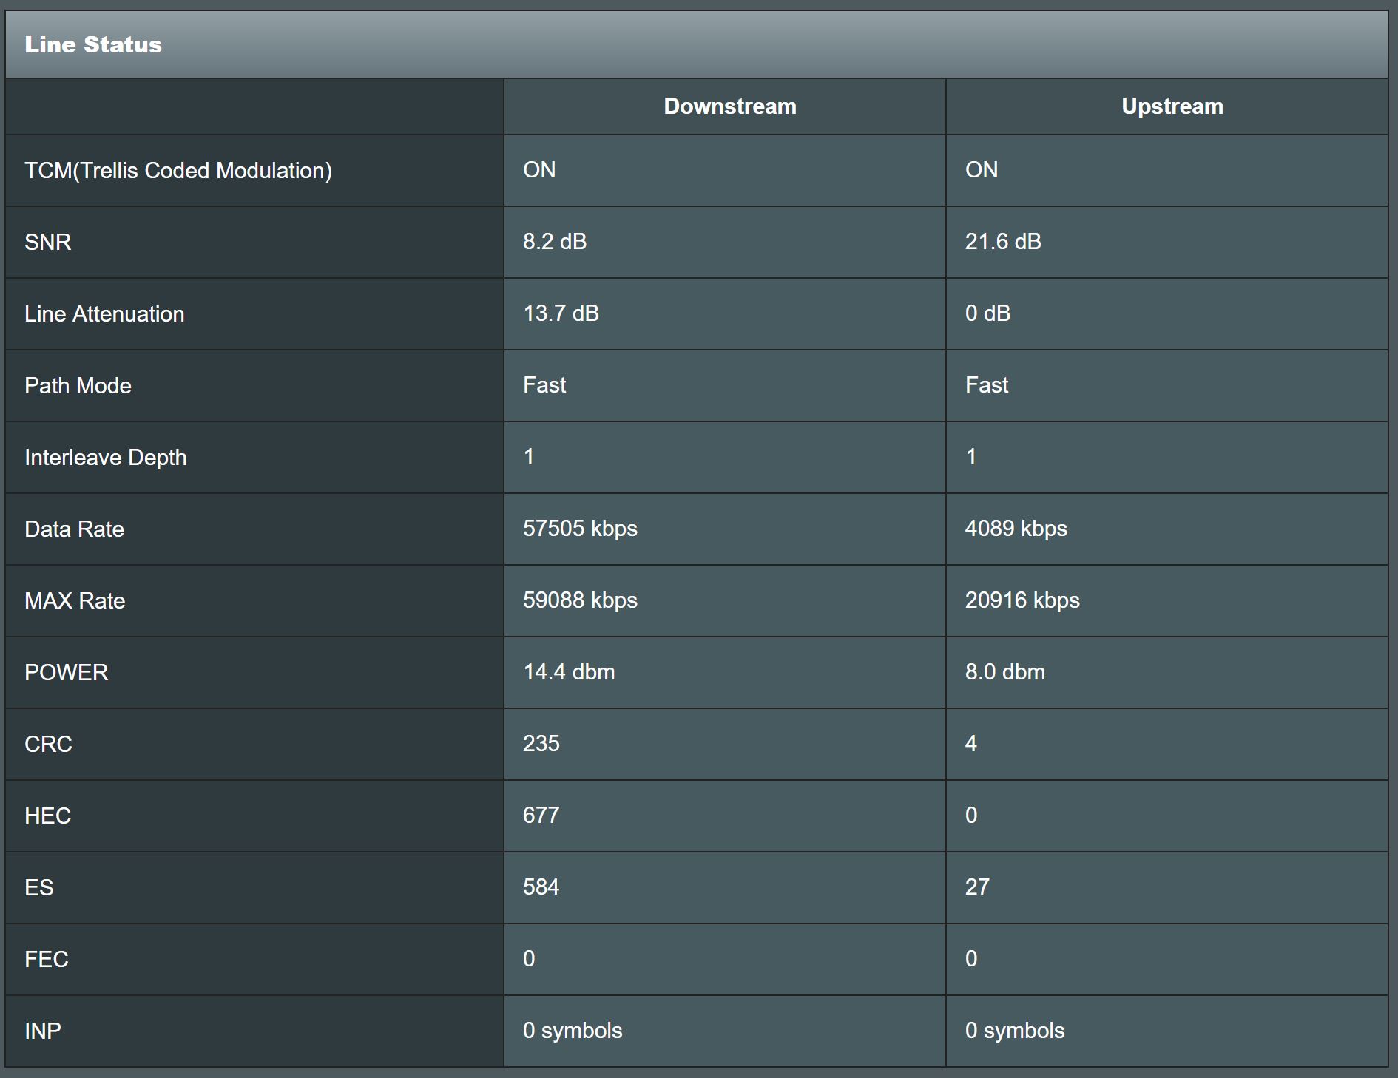
Task: Select upstream Interleave Depth value 1
Action: tap(971, 457)
